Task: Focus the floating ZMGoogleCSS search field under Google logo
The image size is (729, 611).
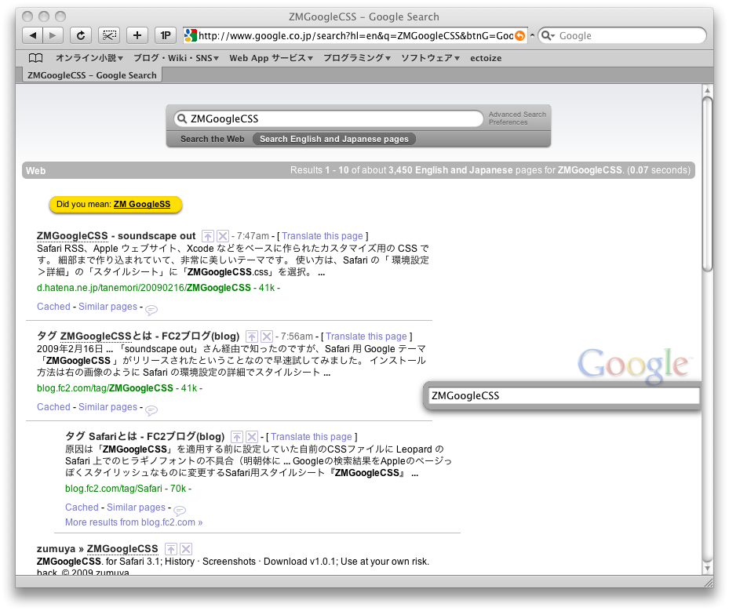Action: point(563,396)
